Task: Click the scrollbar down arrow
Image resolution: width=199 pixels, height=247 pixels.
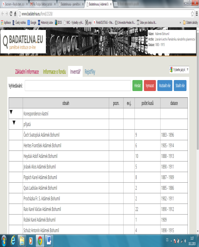Action: 198,231
